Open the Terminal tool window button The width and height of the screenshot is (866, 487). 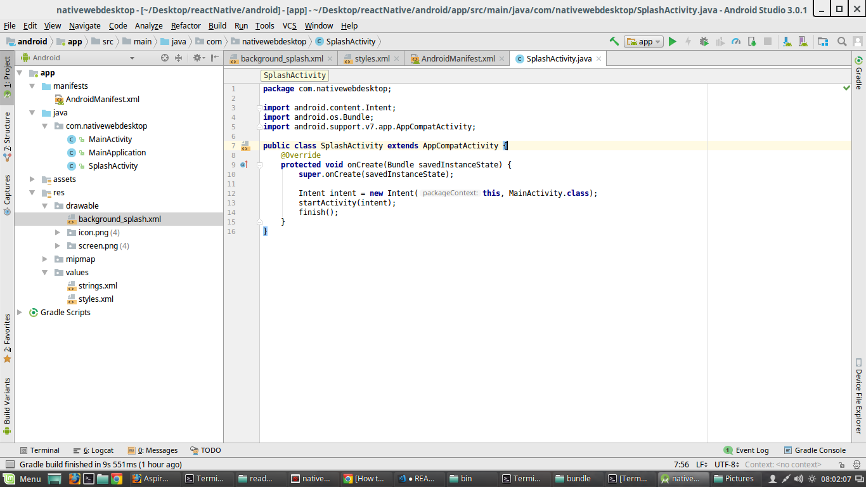pyautogui.click(x=39, y=450)
